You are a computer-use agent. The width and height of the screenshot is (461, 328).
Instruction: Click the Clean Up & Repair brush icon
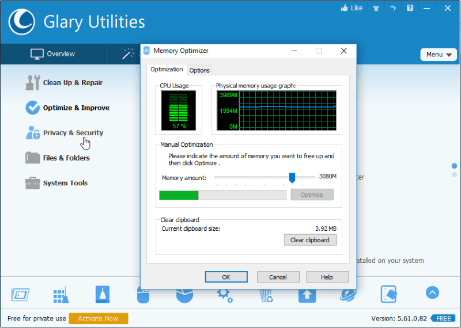33,82
